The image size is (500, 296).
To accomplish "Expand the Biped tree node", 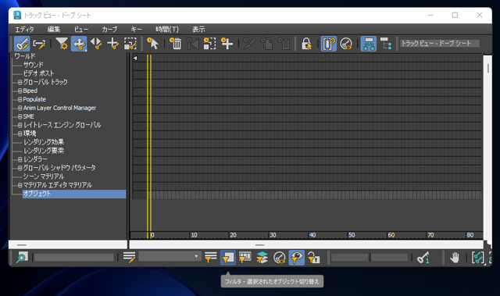I will click(x=20, y=91).
